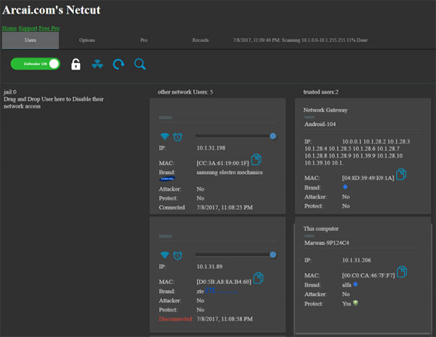Click connected time 7/8/2017, 11:08:25 PM
This screenshot has width=436, height=337.
coord(225,208)
